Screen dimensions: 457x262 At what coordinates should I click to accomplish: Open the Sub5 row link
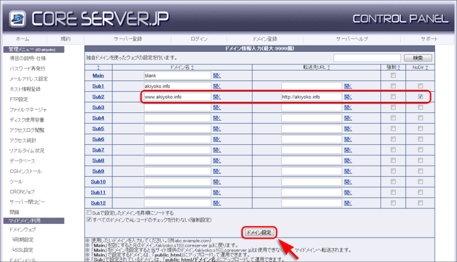98,129
